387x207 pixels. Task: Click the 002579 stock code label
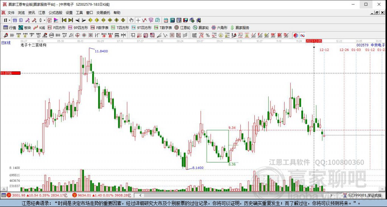(362, 45)
